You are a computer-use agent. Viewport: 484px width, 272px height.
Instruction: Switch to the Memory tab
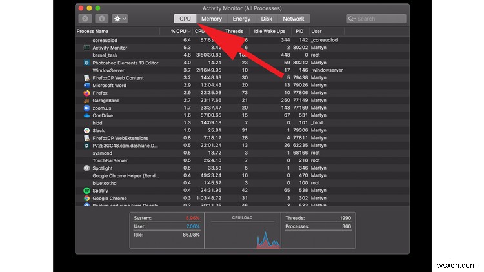point(212,19)
